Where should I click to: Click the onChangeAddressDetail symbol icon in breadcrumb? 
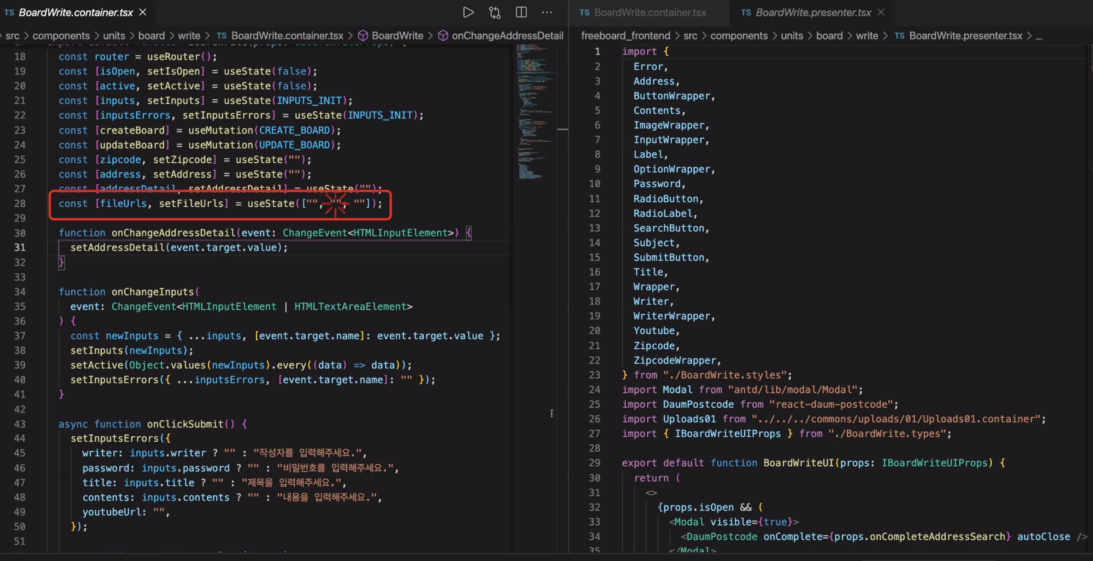(x=443, y=36)
